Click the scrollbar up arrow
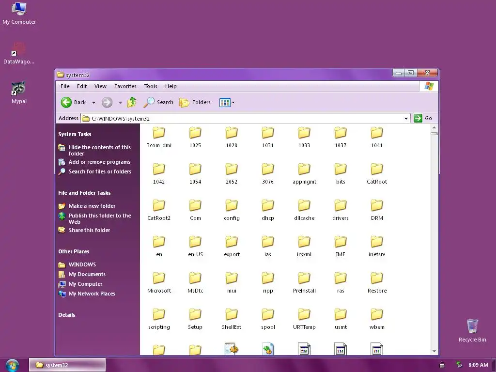The width and height of the screenshot is (496, 372). [434, 127]
